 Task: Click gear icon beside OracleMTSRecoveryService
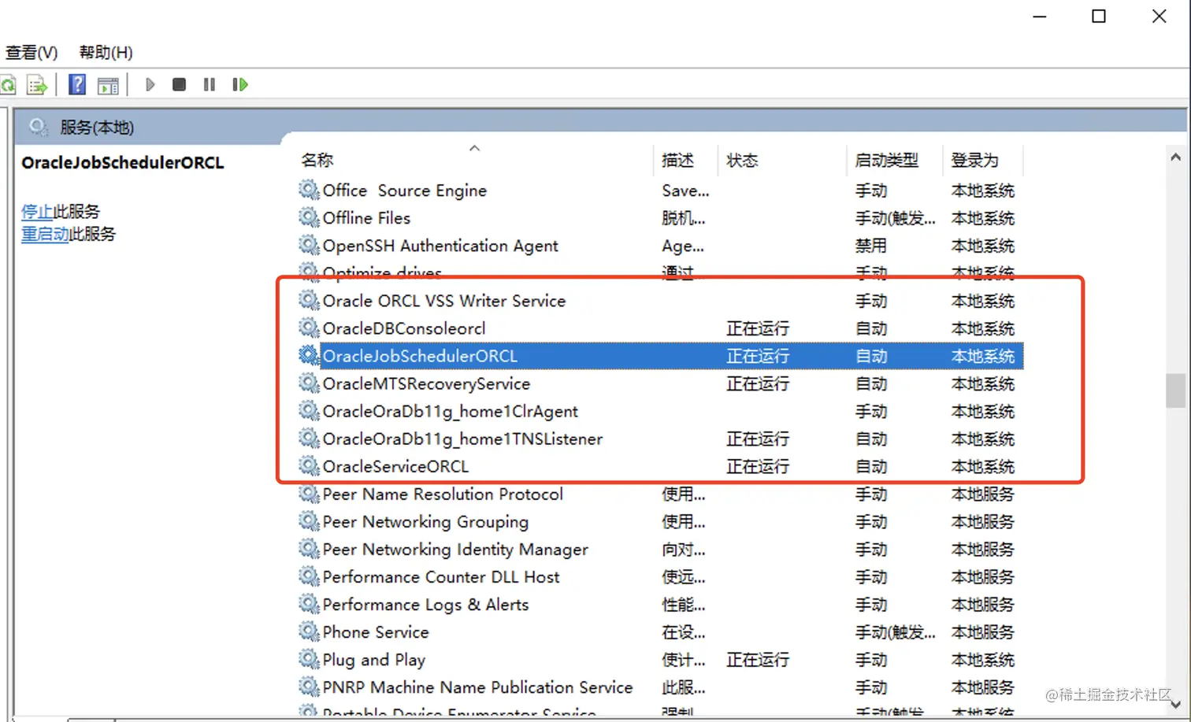(309, 383)
